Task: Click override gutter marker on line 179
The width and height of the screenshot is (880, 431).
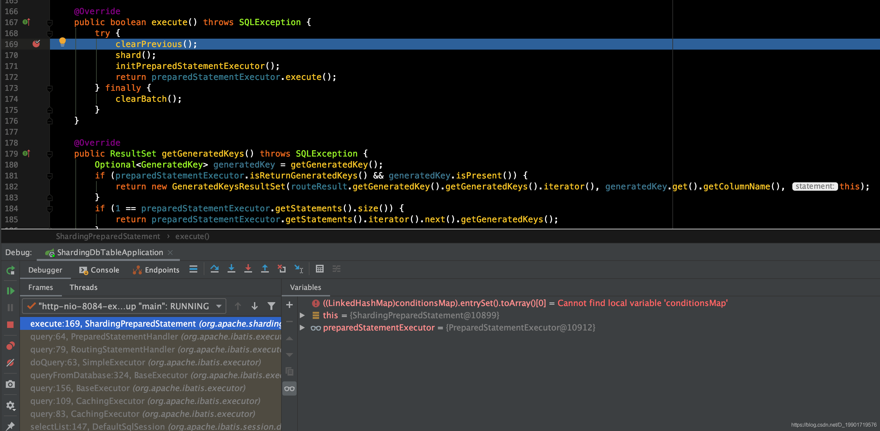Action: pos(26,154)
